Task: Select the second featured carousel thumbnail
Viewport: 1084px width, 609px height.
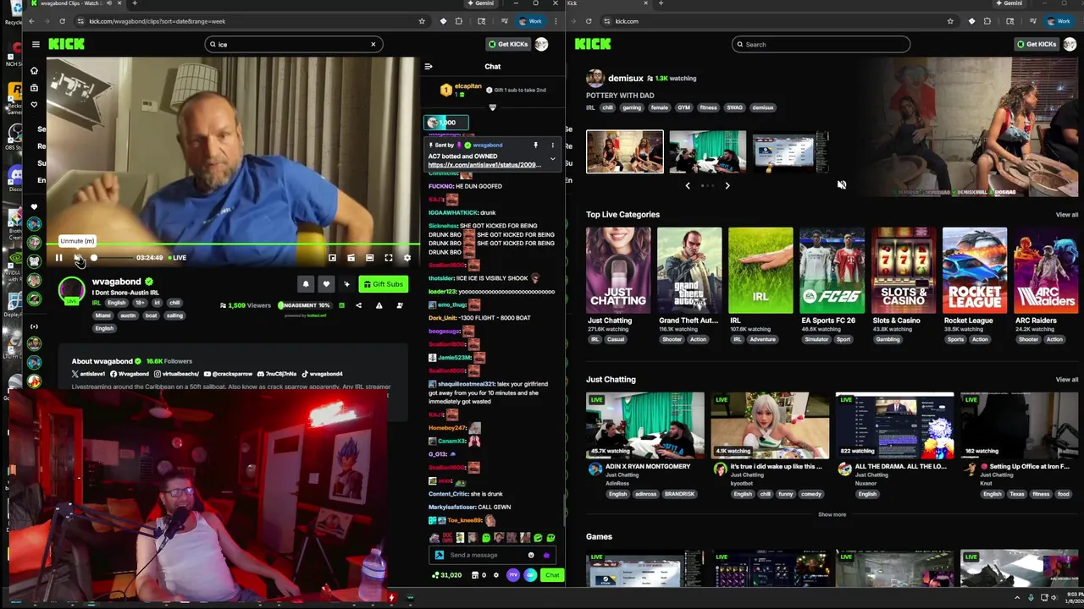Action: (x=707, y=152)
